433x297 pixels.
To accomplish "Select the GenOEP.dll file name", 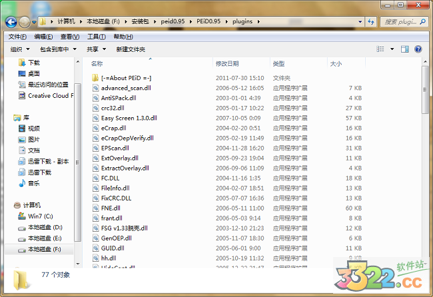I will (117, 238).
